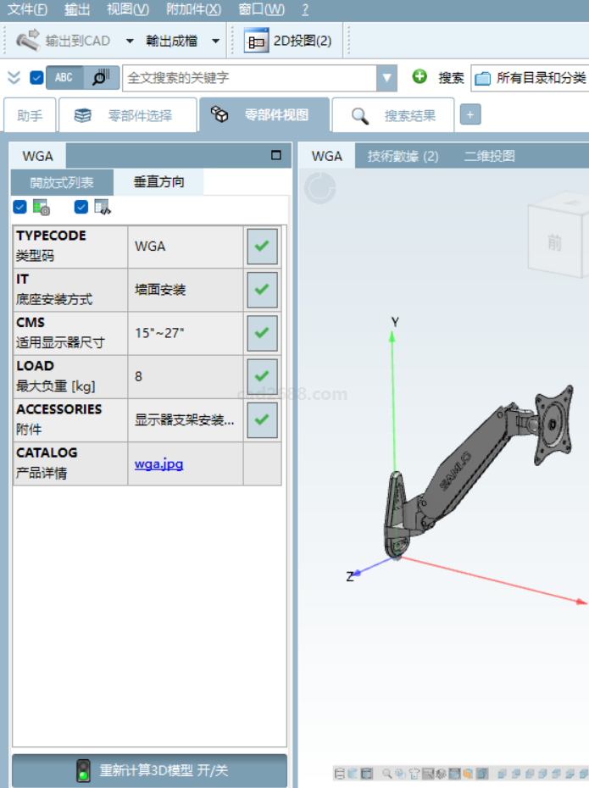Click the magnifier zoom icon in 3D toolbar

(387, 774)
